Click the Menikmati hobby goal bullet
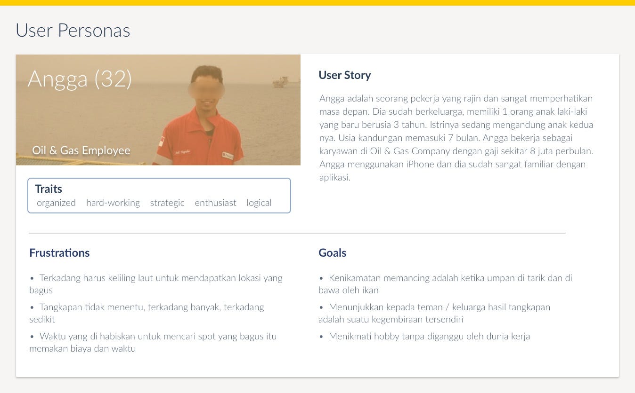Image resolution: width=635 pixels, height=393 pixels. coord(429,337)
